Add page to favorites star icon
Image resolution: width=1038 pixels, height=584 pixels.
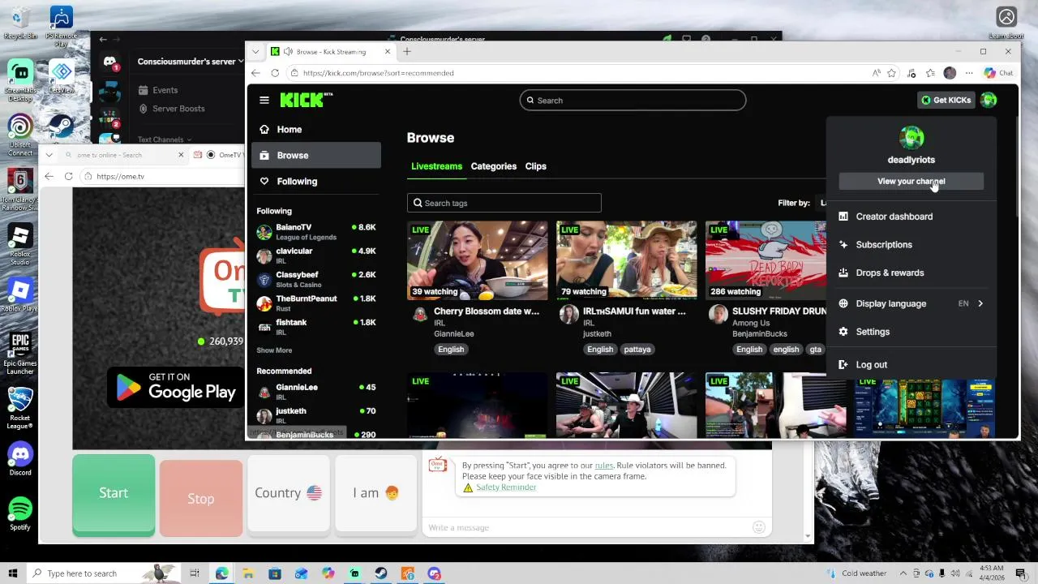(x=891, y=73)
